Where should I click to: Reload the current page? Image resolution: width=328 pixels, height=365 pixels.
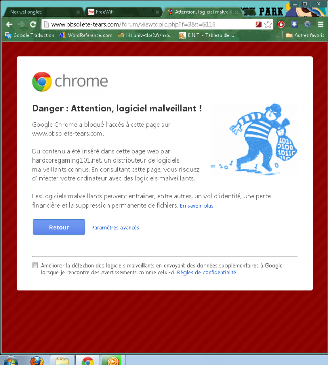pos(33,24)
